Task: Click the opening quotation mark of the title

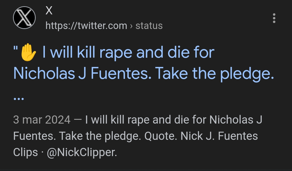Action: (16, 50)
